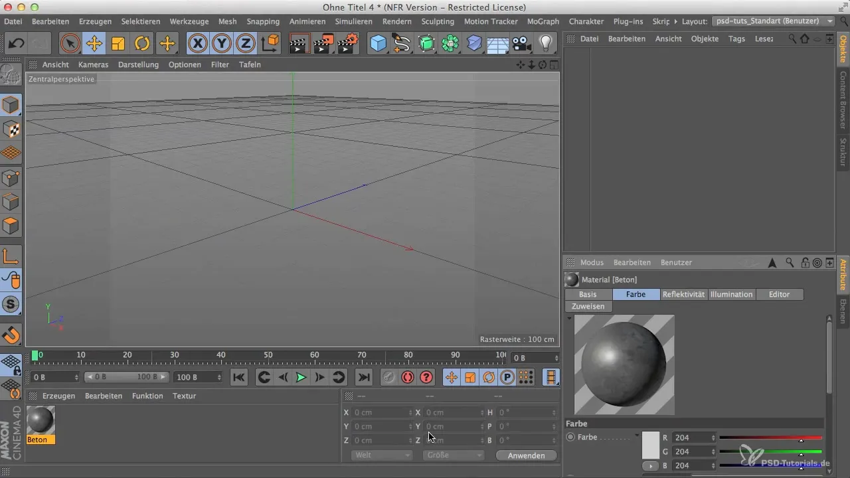Image resolution: width=850 pixels, height=478 pixels.
Task: Toggle the X axis lock
Action: point(197,44)
